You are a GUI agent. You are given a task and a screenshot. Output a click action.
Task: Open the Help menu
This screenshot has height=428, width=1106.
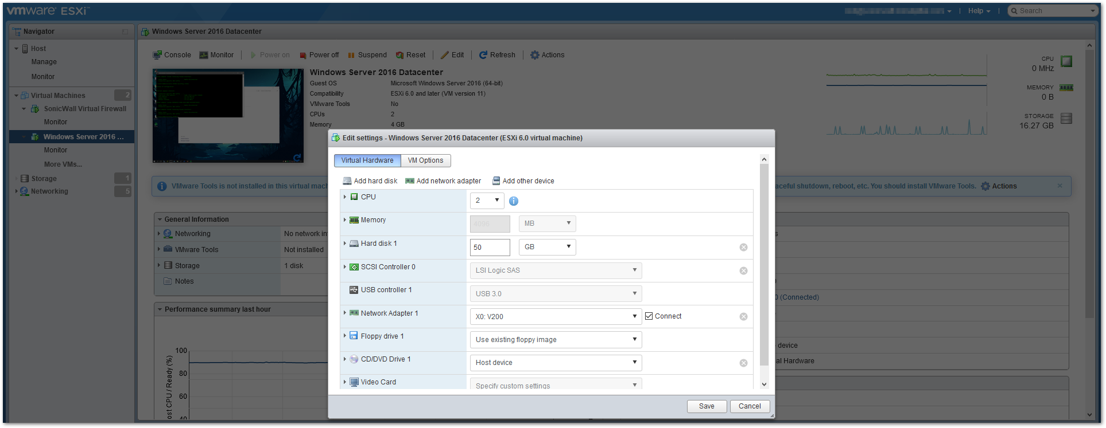[979, 11]
